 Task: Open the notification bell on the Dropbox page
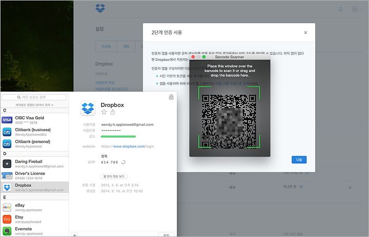(x=340, y=9)
